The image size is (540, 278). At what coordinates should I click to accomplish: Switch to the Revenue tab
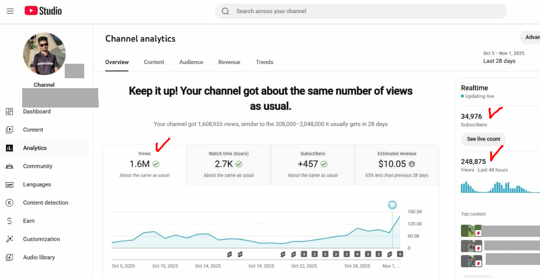coord(229,62)
